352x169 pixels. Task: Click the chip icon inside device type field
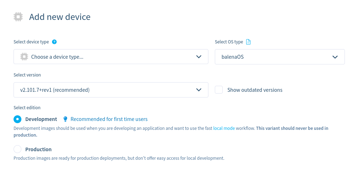[24, 57]
